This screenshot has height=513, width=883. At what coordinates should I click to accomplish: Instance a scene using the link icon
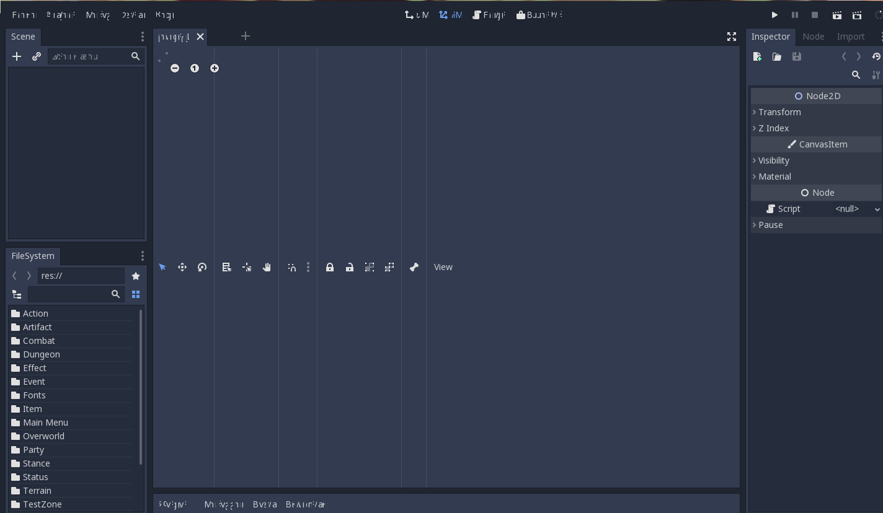[x=37, y=56]
